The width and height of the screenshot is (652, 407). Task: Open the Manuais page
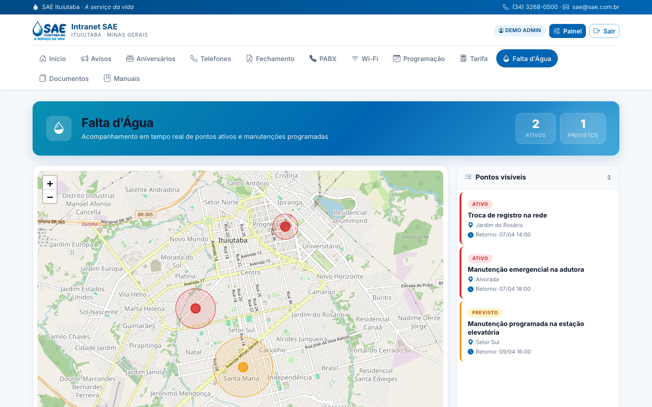(122, 78)
